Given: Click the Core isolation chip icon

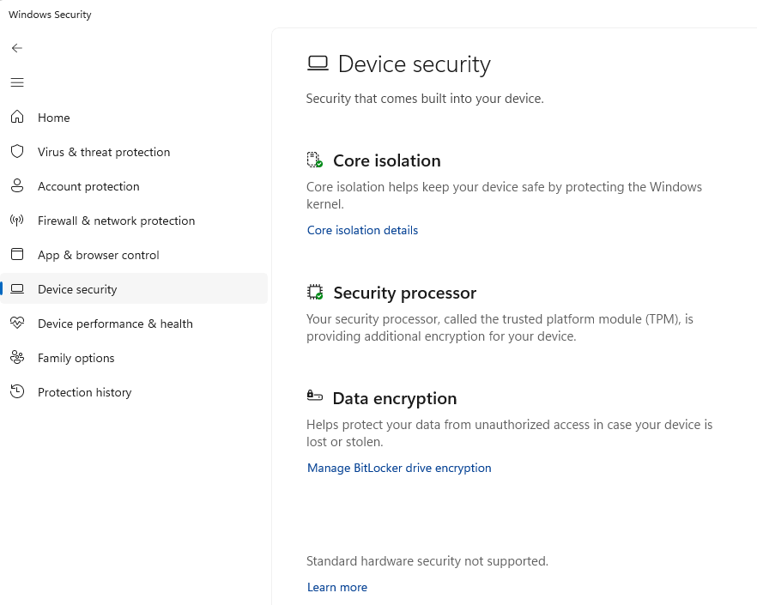Looking at the screenshot, I should [x=315, y=160].
